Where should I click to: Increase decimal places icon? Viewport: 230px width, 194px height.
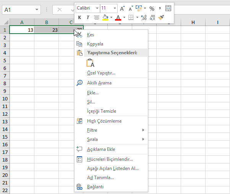click(x=144, y=18)
